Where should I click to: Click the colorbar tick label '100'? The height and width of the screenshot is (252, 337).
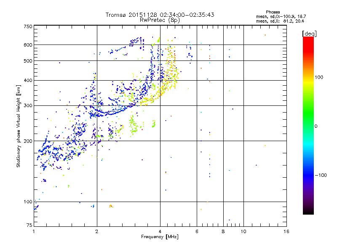click(x=319, y=77)
